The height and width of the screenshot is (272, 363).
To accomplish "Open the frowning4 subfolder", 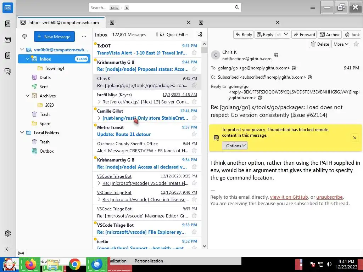I will tap(54, 68).
